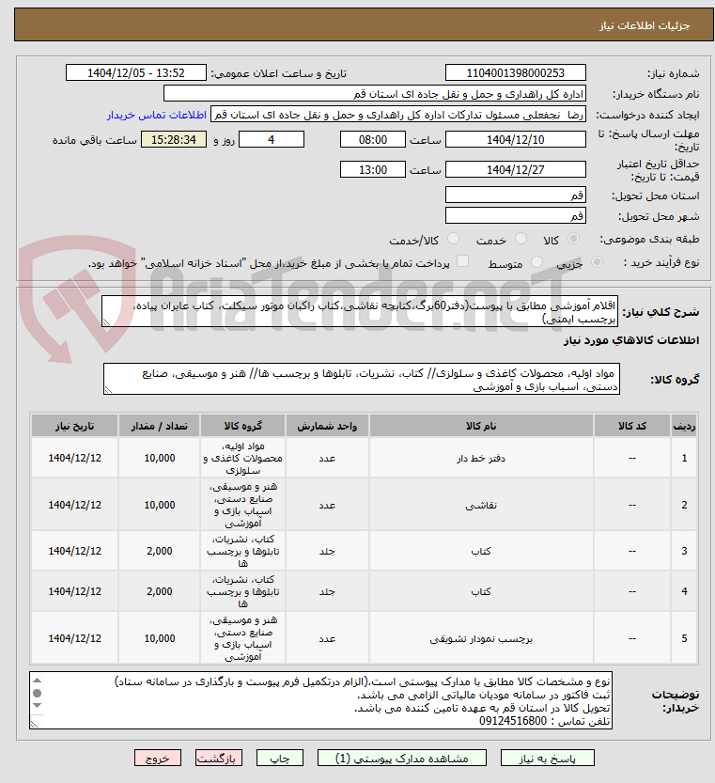
Task: Click the تاریخ نیاز column header
Action: 74,426
